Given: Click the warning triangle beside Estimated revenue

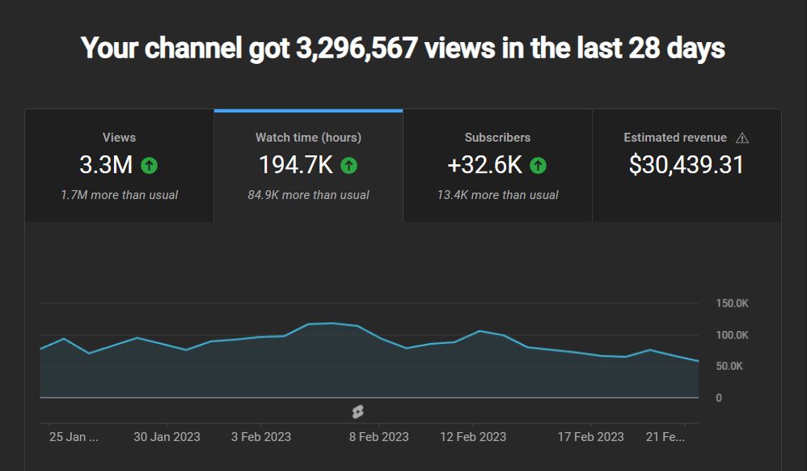Looking at the screenshot, I should [x=742, y=138].
